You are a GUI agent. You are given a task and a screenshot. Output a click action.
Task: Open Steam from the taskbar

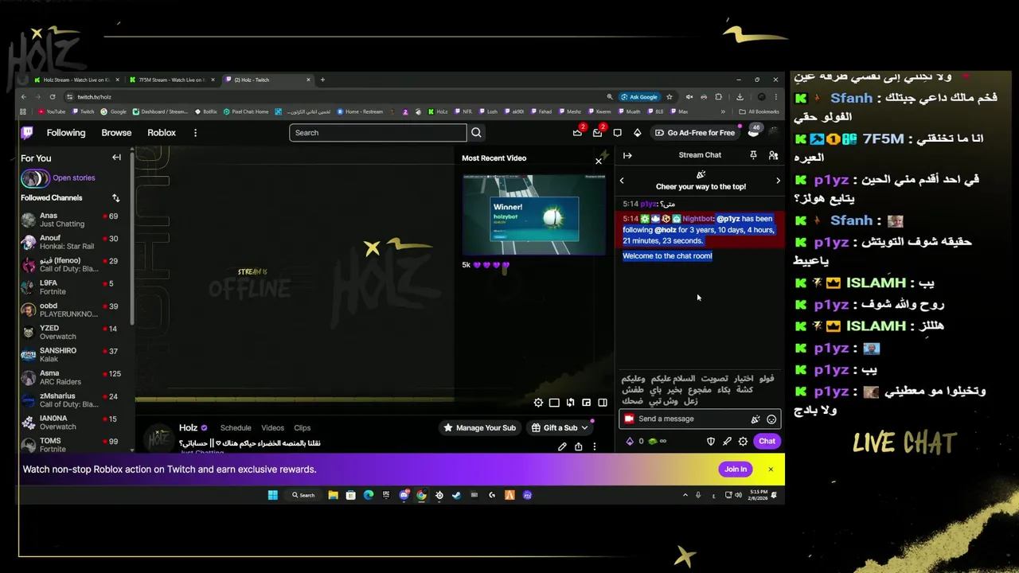(x=456, y=495)
